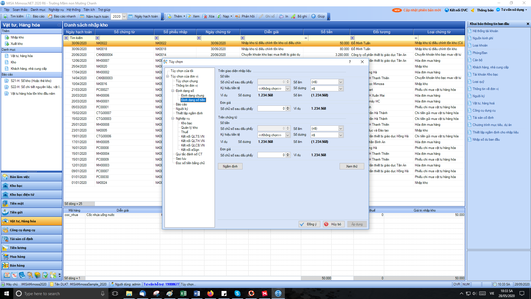Screen dimensions: 531x299
Task: Click the Sổ cái blue book icon
Action: tap(22, 275)
